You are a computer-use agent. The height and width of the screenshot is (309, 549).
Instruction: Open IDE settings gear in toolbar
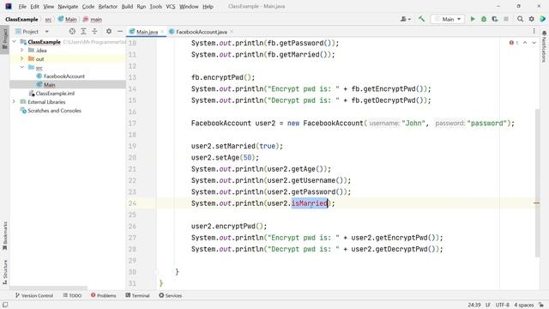532,19
